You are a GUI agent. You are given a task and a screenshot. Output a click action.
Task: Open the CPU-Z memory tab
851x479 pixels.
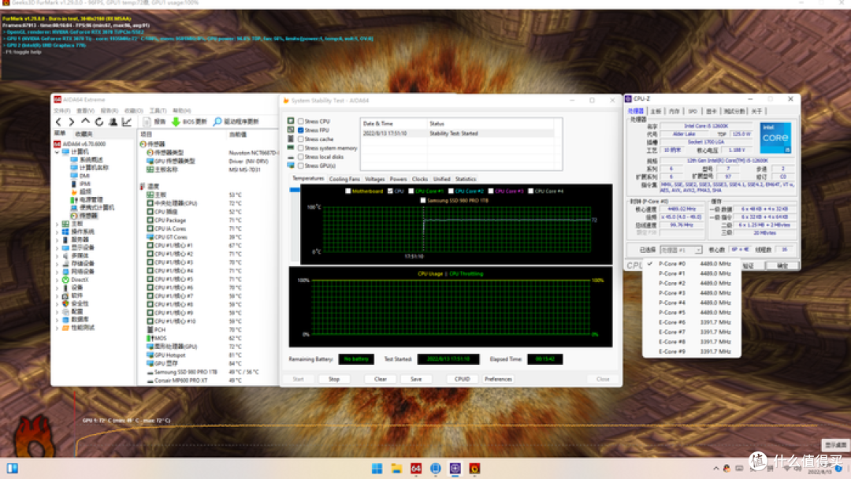[674, 111]
